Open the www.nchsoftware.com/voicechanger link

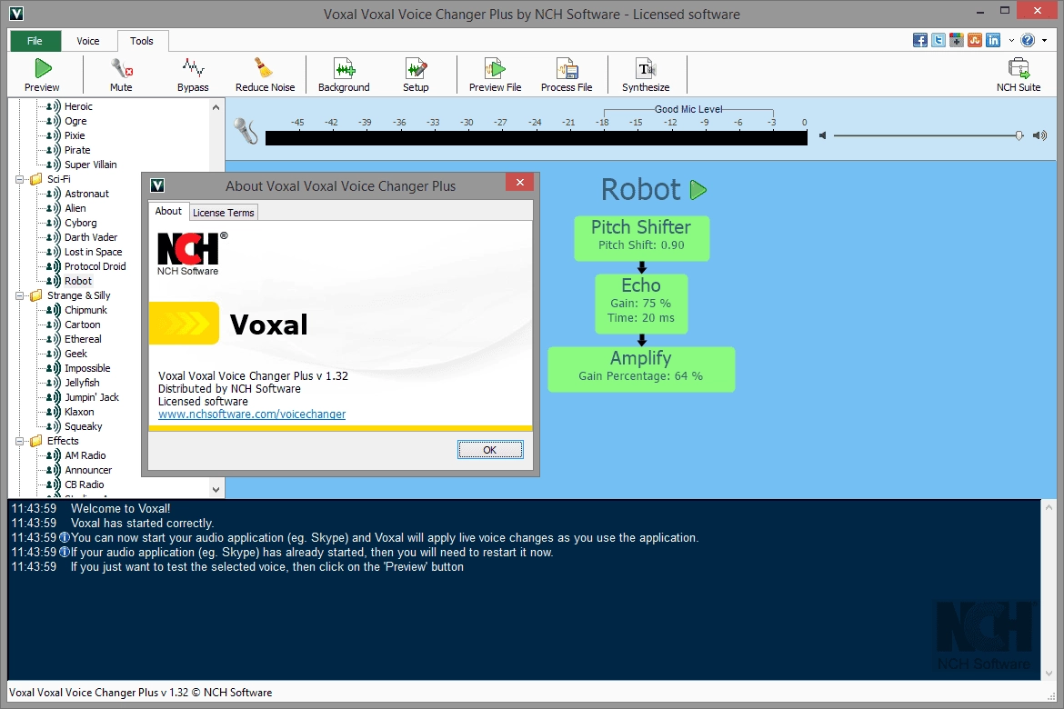click(x=252, y=414)
